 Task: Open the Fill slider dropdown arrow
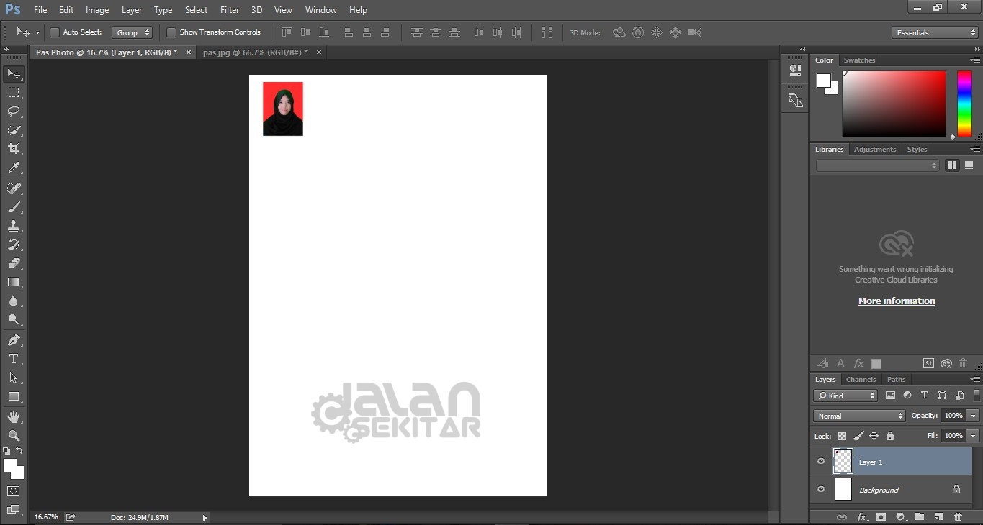pos(974,436)
